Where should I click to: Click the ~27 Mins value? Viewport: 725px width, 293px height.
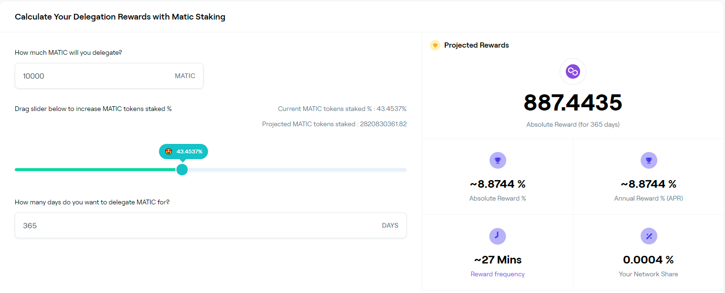(x=498, y=260)
